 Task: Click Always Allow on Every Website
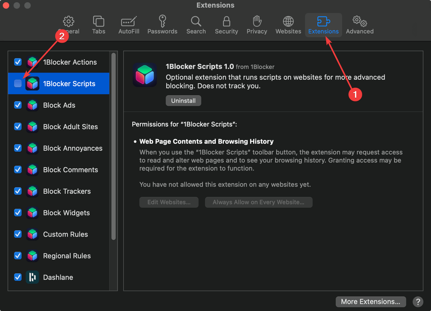[x=258, y=202]
